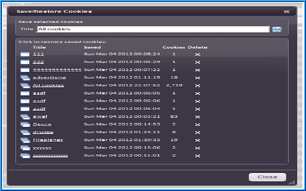Click the cookie icon beside Deuce
The width and height of the screenshot is (306, 191).
pyautogui.click(x=25, y=125)
